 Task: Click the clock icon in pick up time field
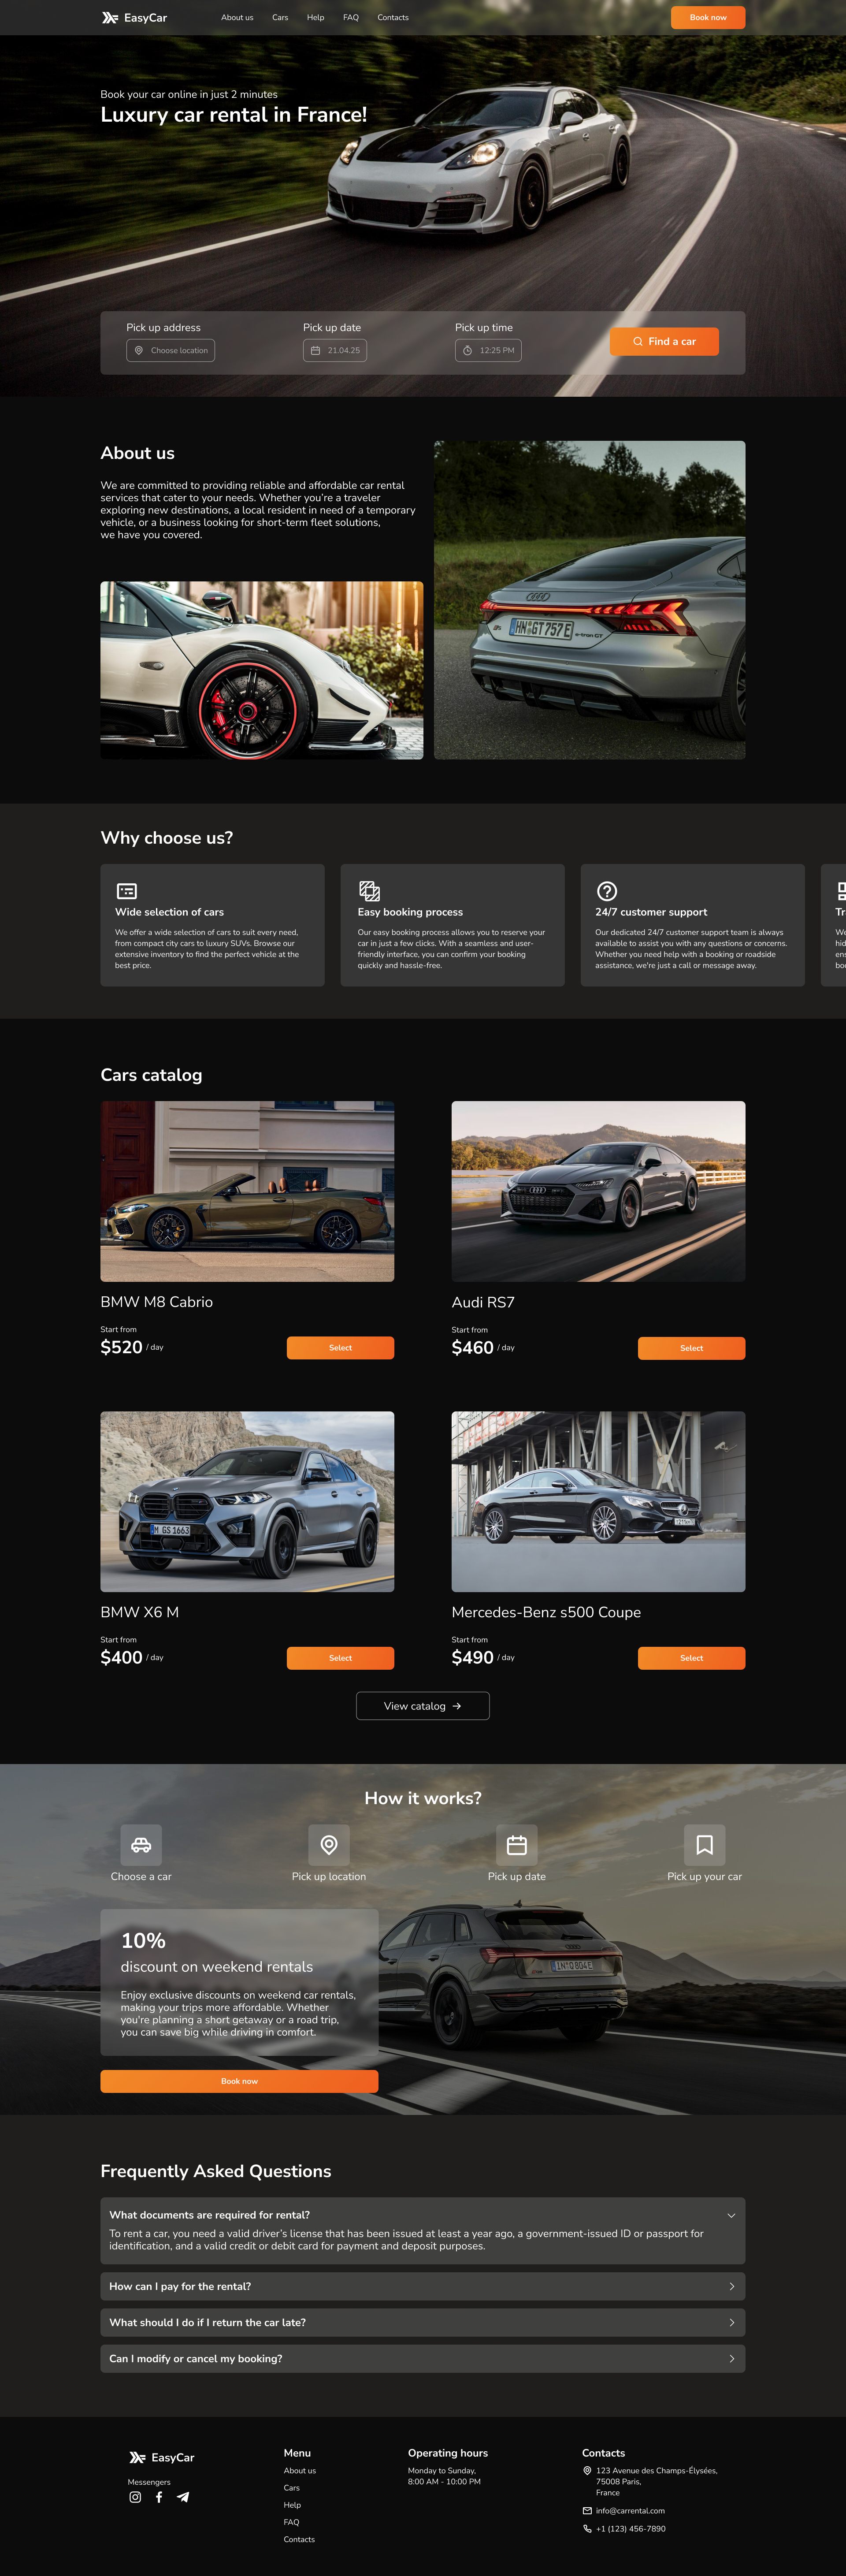(x=467, y=350)
